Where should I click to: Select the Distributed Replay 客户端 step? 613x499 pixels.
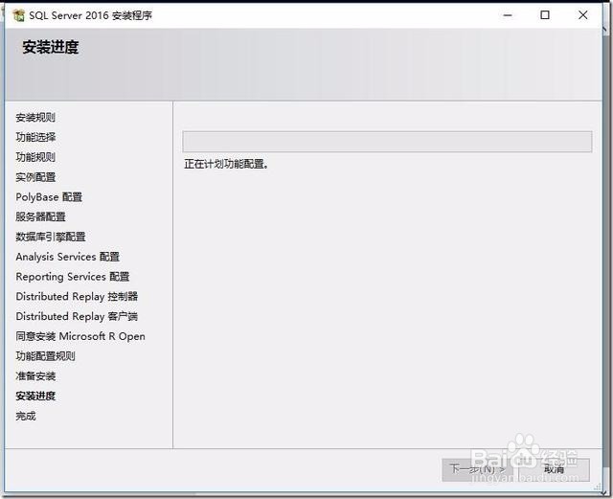pyautogui.click(x=77, y=316)
